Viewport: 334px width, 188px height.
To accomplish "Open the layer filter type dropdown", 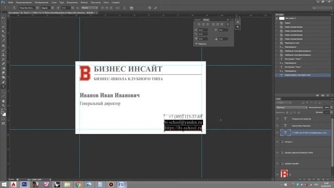I will 284,103.
